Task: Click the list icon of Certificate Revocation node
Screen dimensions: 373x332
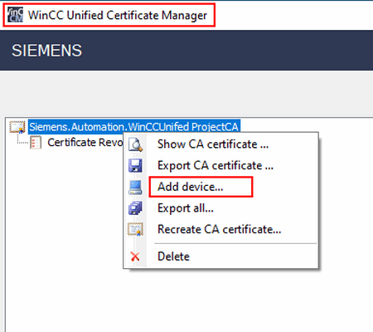Action: click(36, 143)
